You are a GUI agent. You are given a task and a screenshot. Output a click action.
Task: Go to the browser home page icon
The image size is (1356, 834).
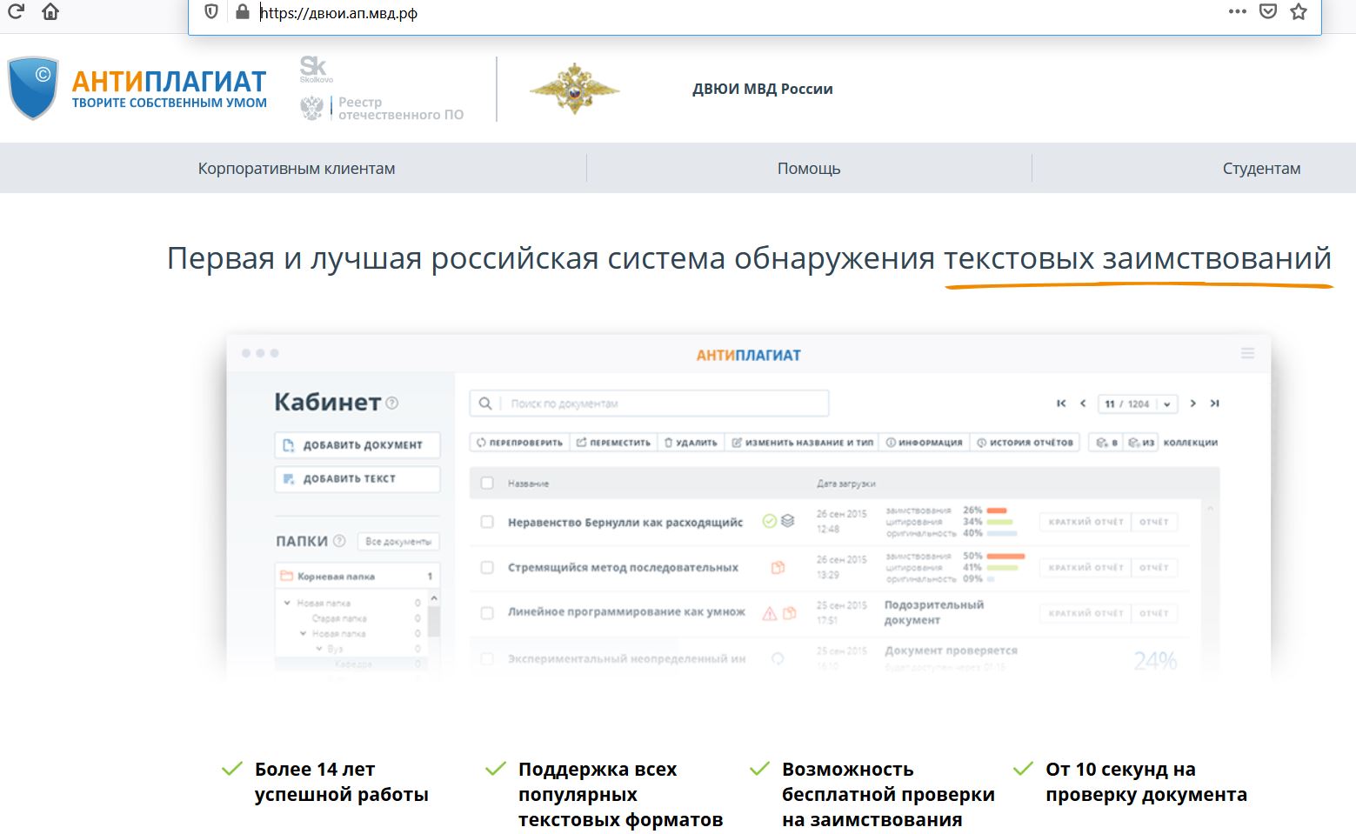[x=50, y=11]
